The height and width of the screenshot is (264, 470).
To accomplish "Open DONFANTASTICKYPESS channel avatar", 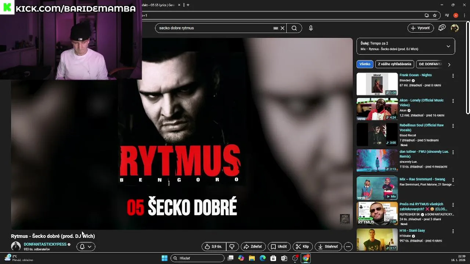I will pyautogui.click(x=16, y=246).
